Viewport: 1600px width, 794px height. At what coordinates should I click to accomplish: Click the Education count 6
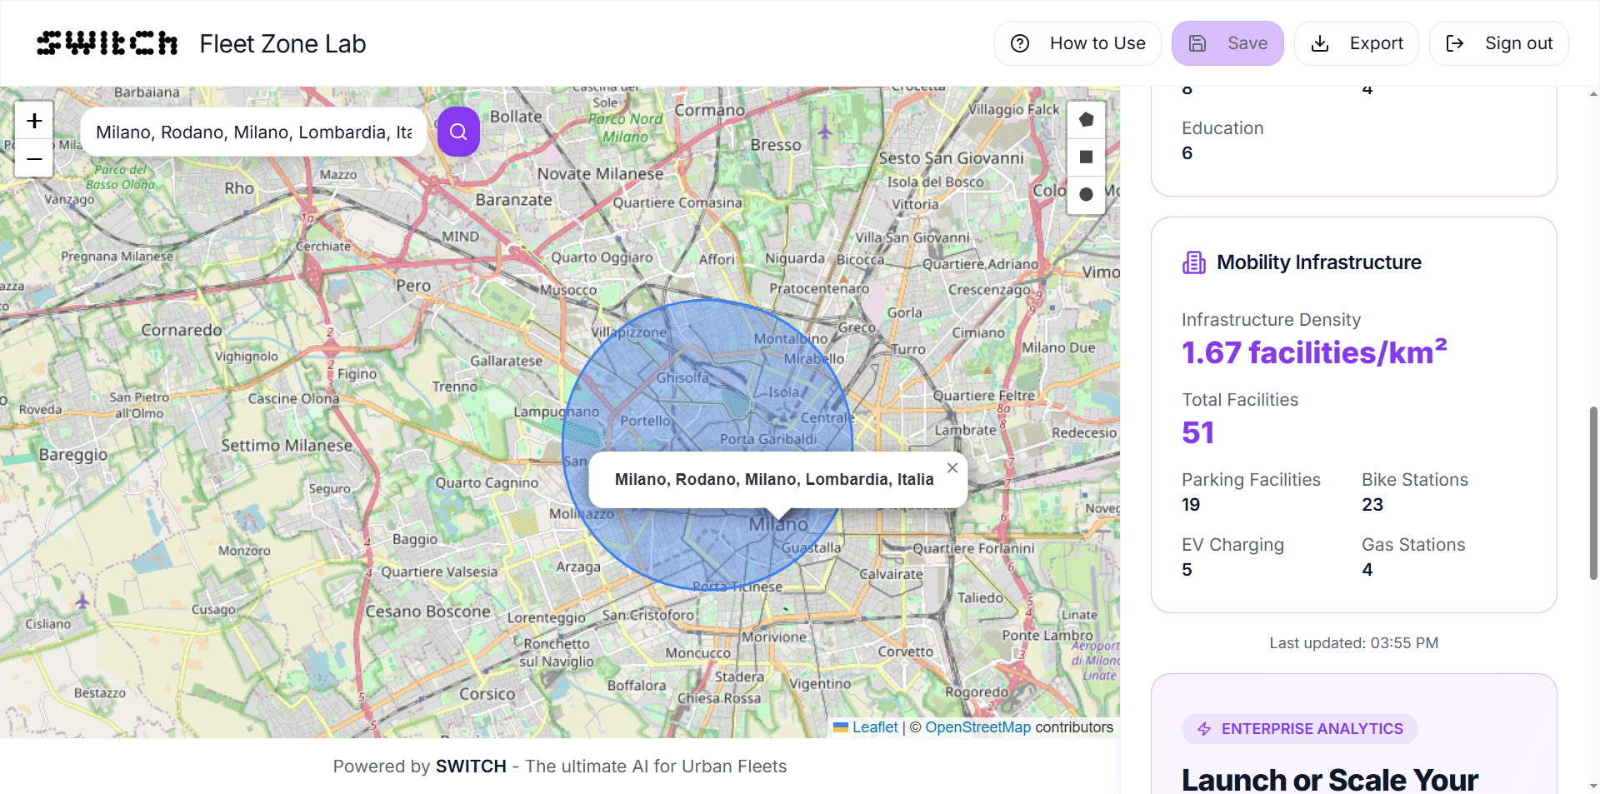click(1187, 152)
